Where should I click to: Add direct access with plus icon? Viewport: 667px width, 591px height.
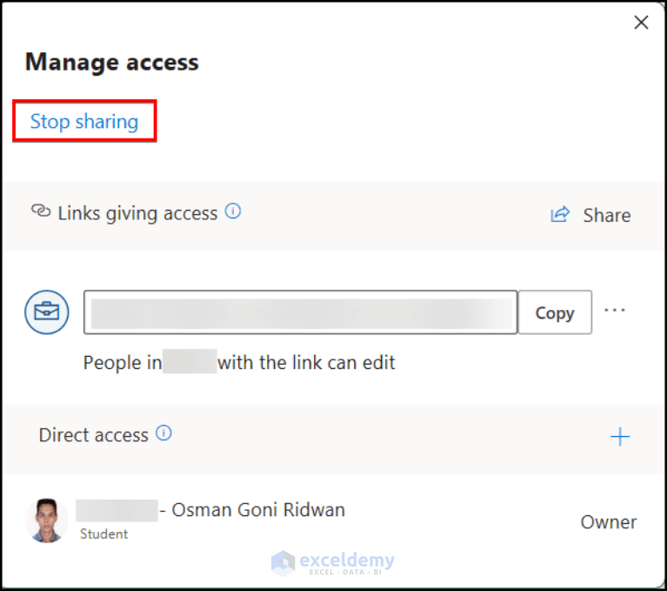tap(620, 437)
